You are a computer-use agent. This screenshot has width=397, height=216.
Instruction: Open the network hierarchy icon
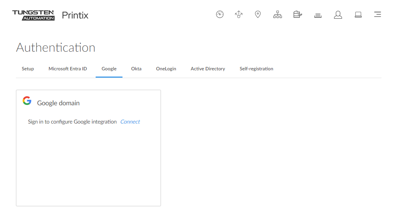[278, 15]
